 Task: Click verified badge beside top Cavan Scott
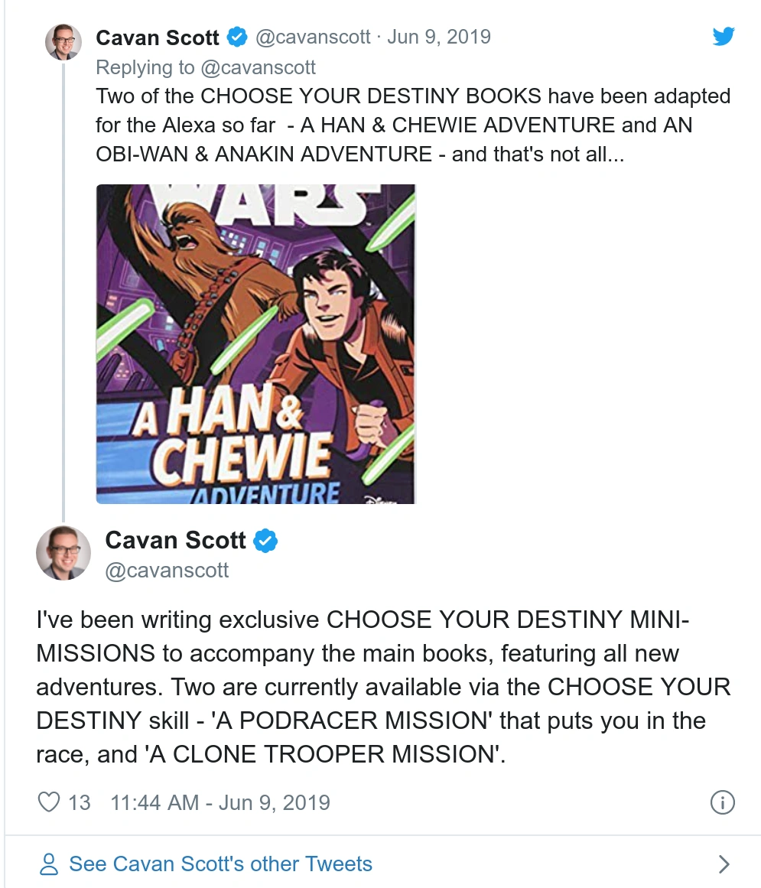pyautogui.click(x=237, y=37)
